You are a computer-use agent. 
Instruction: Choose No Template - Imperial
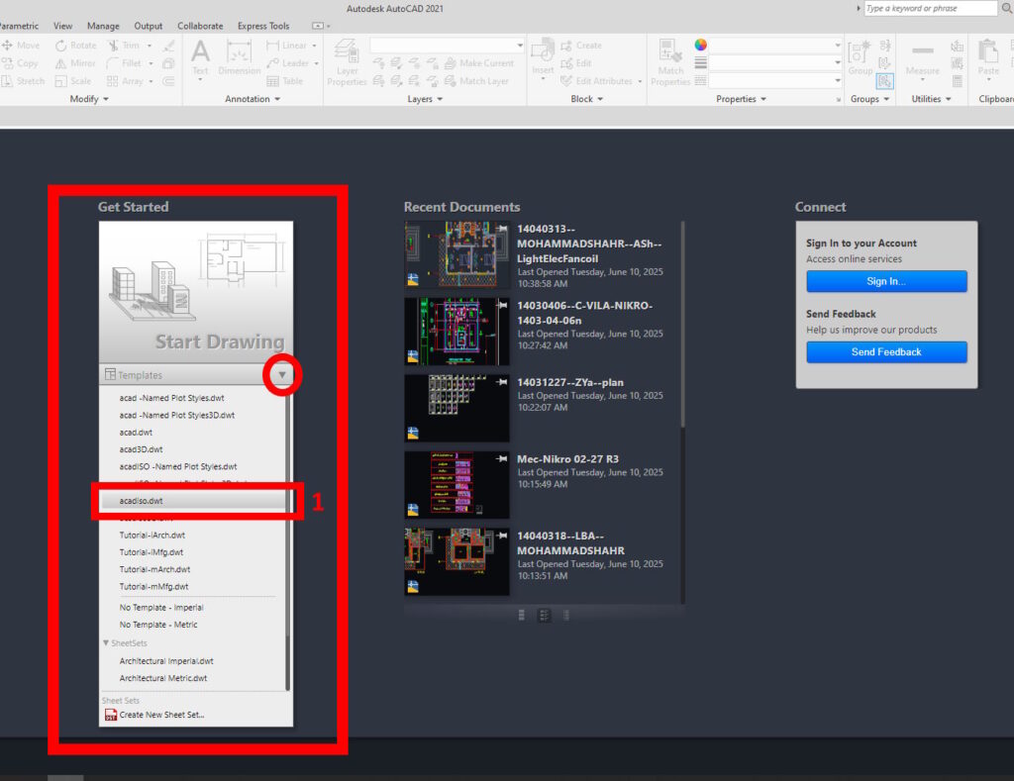[x=161, y=608]
